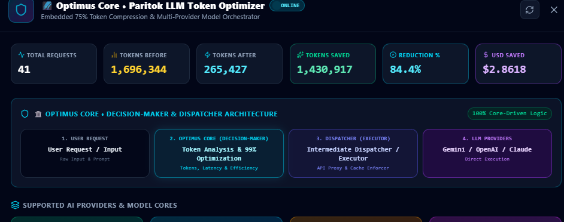The image size is (564, 222).
Task: Click the Total Requests value 41
Action: (24, 70)
